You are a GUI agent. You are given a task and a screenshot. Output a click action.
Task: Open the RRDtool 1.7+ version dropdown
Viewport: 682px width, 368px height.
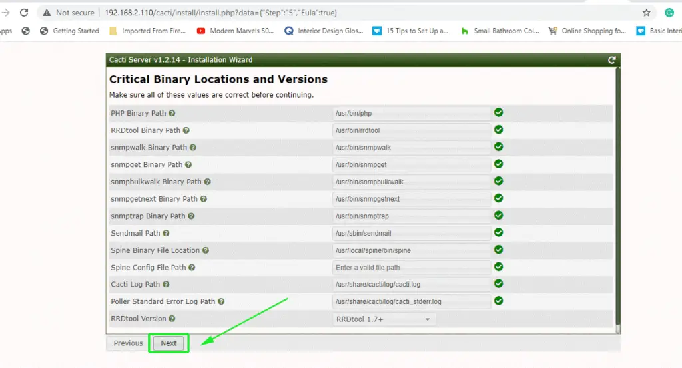click(x=383, y=319)
